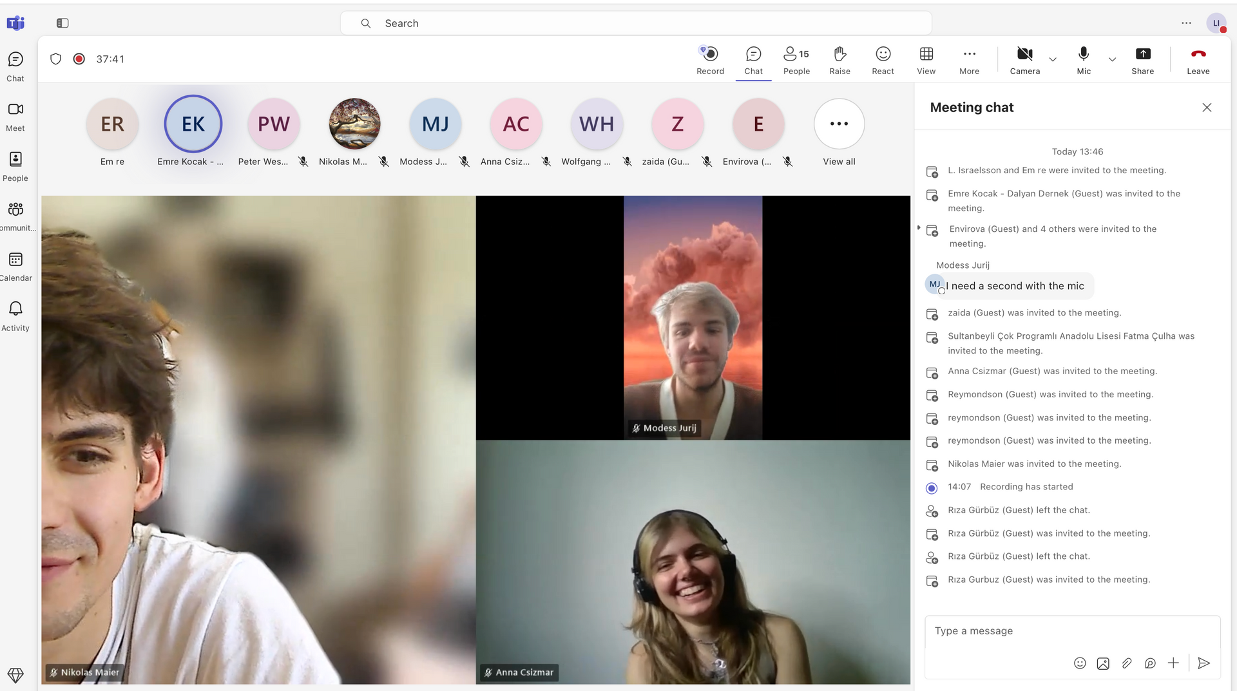Click in the Type a message box
The width and height of the screenshot is (1237, 691).
click(x=1072, y=631)
